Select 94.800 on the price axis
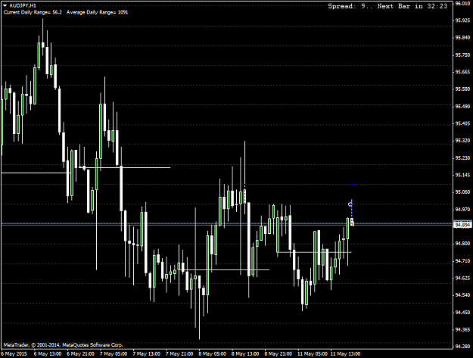Image resolution: width=473 pixels, height=358 pixels. [462, 244]
